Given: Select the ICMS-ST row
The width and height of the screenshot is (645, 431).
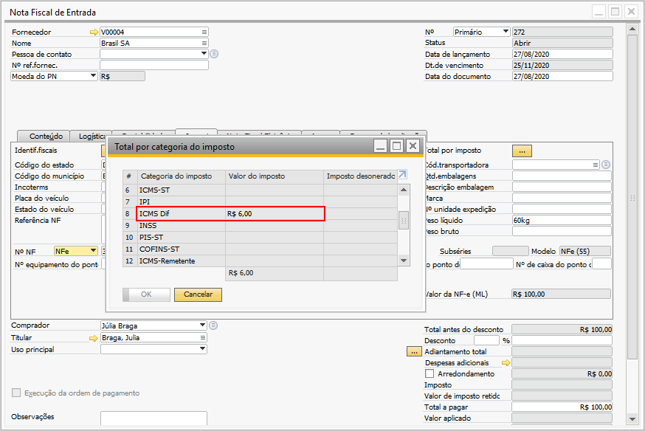Looking at the screenshot, I should [260, 190].
